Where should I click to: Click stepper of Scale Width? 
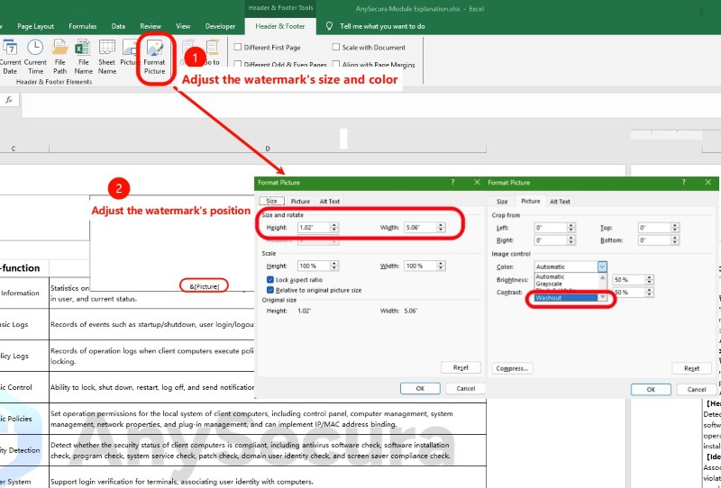click(x=441, y=266)
